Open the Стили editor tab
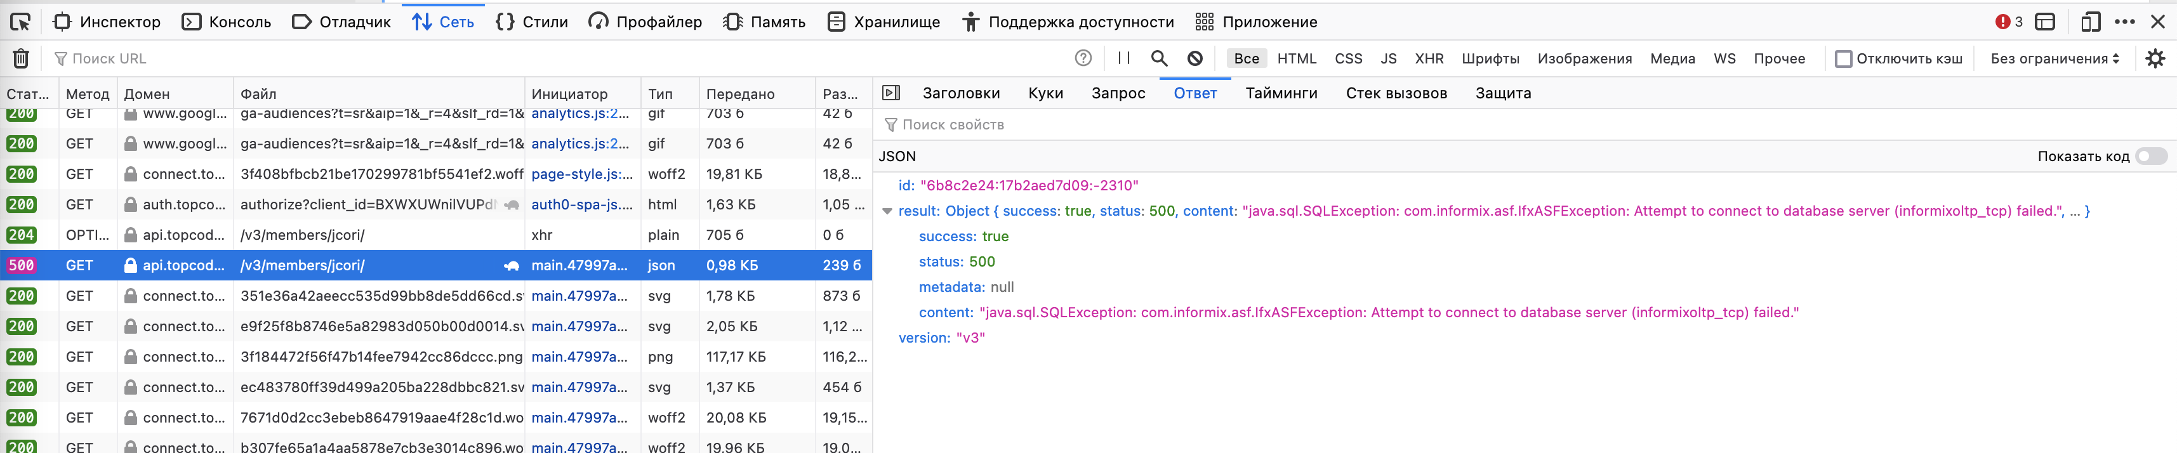This screenshot has width=2177, height=453. [x=532, y=22]
